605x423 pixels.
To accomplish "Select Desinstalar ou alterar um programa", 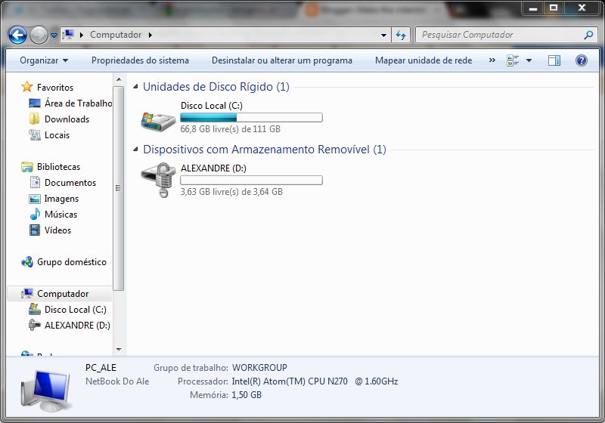I will click(281, 60).
